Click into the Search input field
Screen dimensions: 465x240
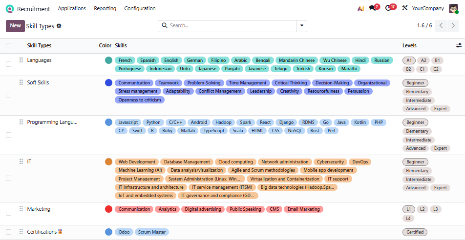point(230,25)
